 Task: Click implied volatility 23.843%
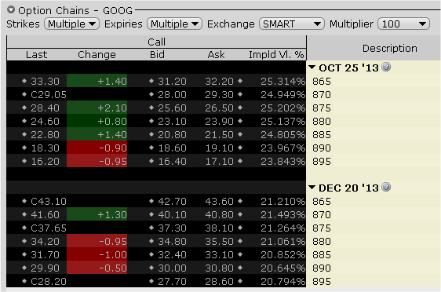[x=282, y=162]
